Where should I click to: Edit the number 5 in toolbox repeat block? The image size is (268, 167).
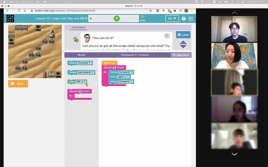[80, 91]
